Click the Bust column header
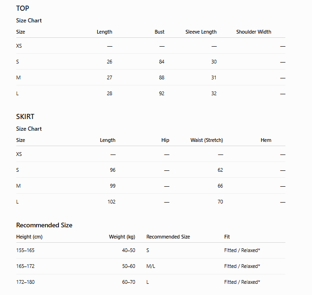The image size is (312, 295). [x=160, y=32]
